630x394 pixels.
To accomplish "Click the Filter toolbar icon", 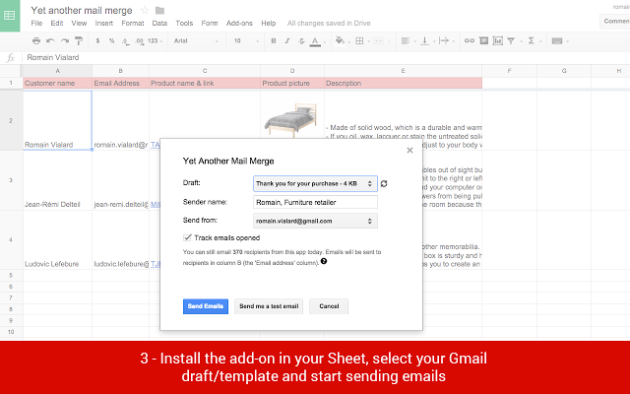I will pos(511,40).
